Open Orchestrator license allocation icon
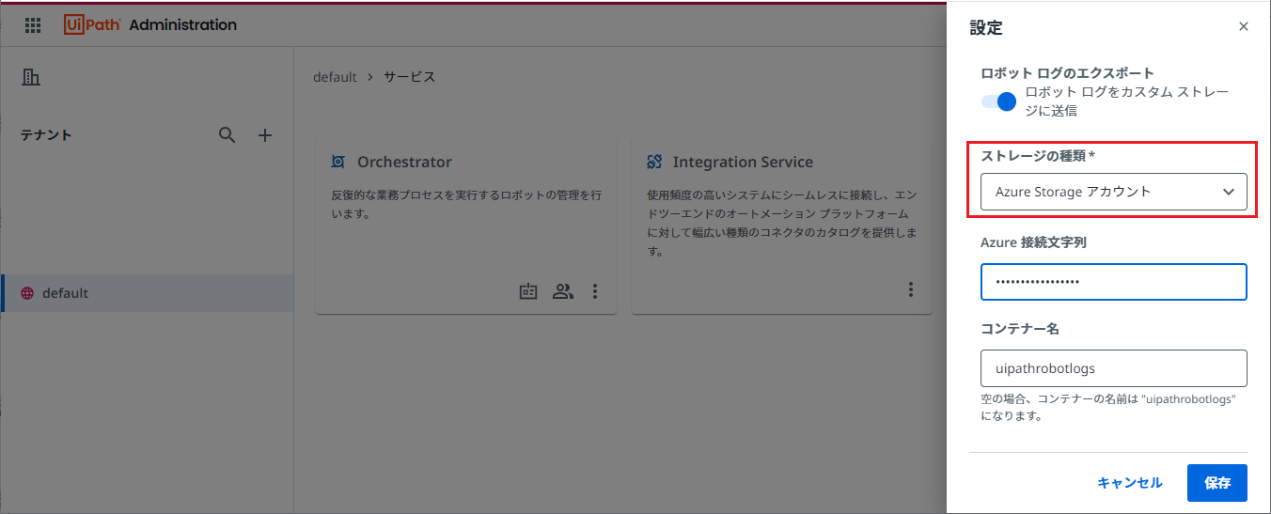This screenshot has width=1271, height=514. (x=528, y=291)
